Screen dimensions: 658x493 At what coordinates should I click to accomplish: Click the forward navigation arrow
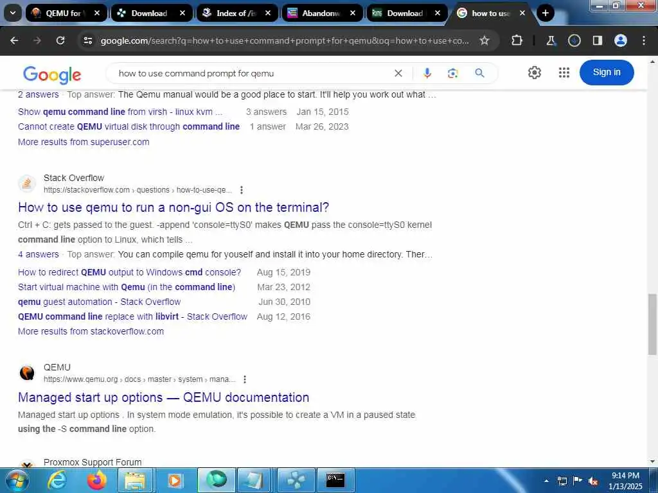coord(37,40)
